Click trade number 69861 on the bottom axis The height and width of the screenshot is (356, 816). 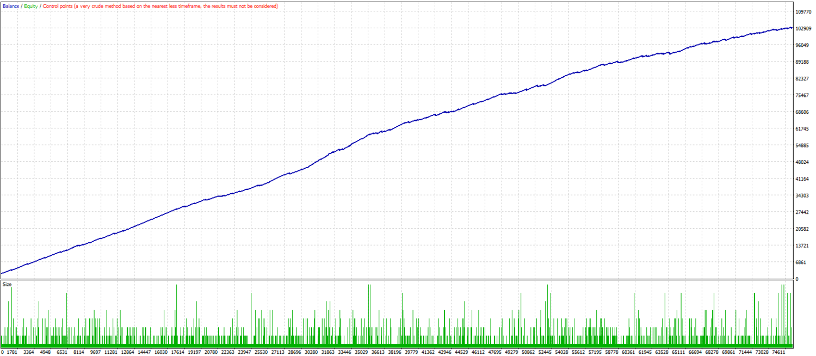728,352
